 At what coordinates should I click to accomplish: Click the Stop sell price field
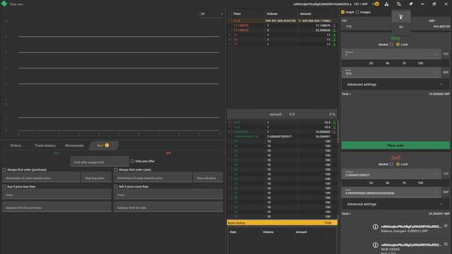[208, 178]
